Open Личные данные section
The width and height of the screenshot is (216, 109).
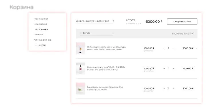43,40
